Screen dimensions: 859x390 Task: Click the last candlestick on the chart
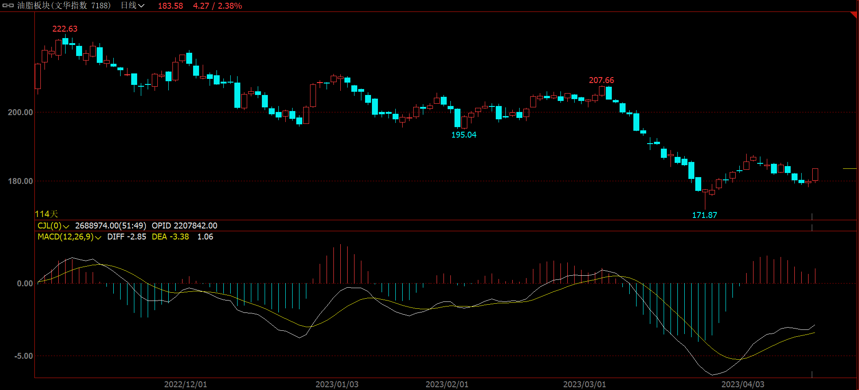pyautogui.click(x=815, y=174)
